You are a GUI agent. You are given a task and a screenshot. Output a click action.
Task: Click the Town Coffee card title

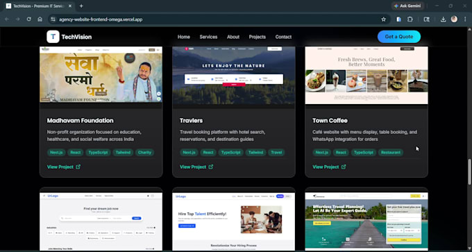[330, 120]
